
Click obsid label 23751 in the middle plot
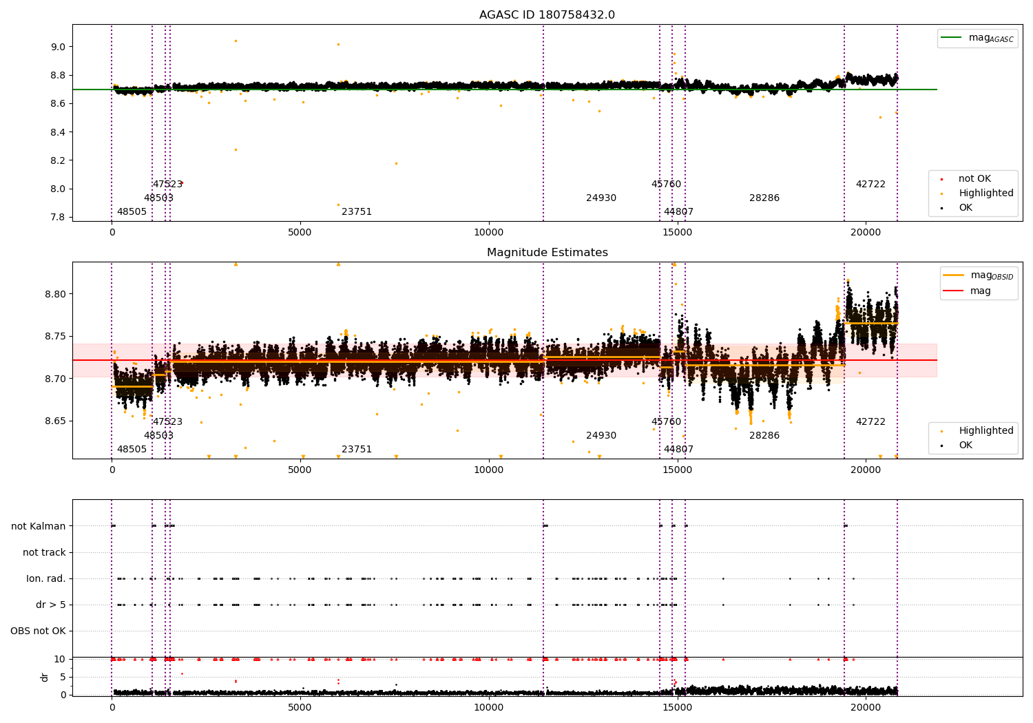point(357,450)
